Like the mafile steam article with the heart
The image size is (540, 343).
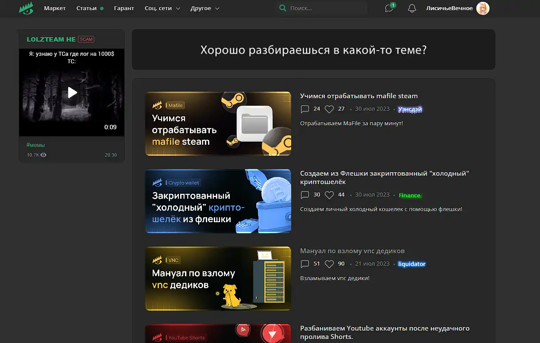[329, 109]
